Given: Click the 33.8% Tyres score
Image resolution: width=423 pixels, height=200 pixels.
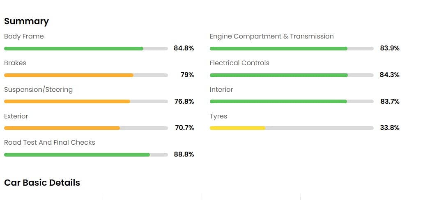Looking at the screenshot, I should [390, 128].
